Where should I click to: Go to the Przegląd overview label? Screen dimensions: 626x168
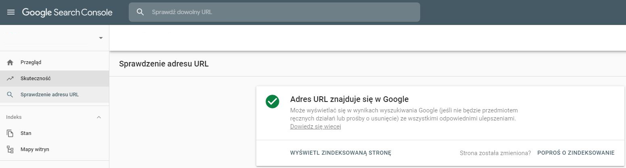tap(31, 62)
